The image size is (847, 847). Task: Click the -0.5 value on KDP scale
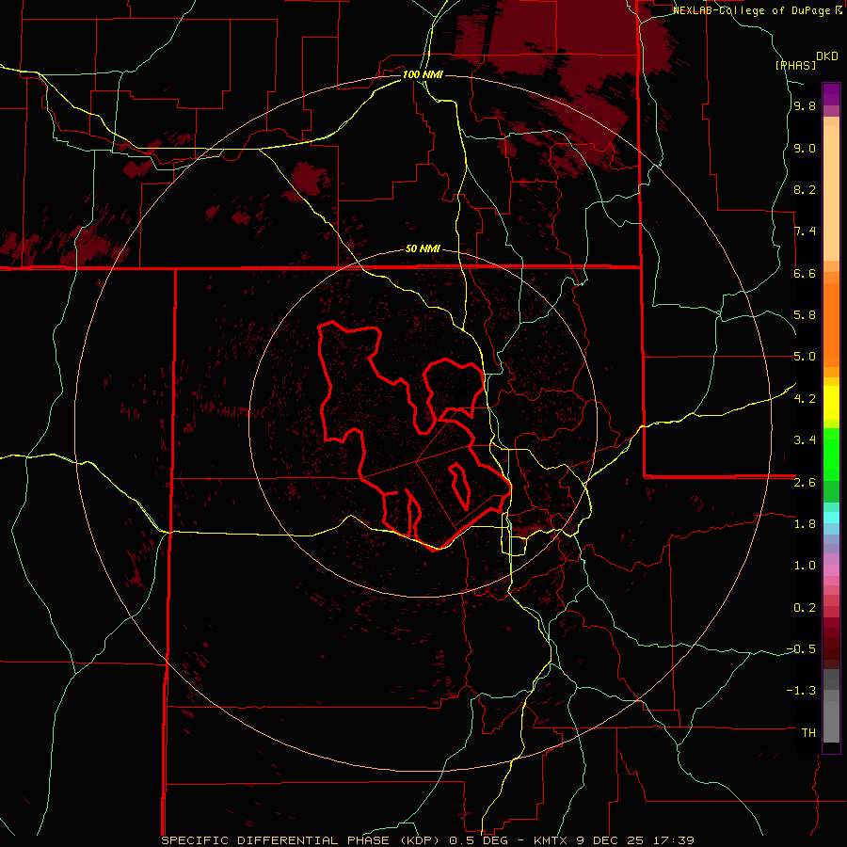(x=802, y=649)
